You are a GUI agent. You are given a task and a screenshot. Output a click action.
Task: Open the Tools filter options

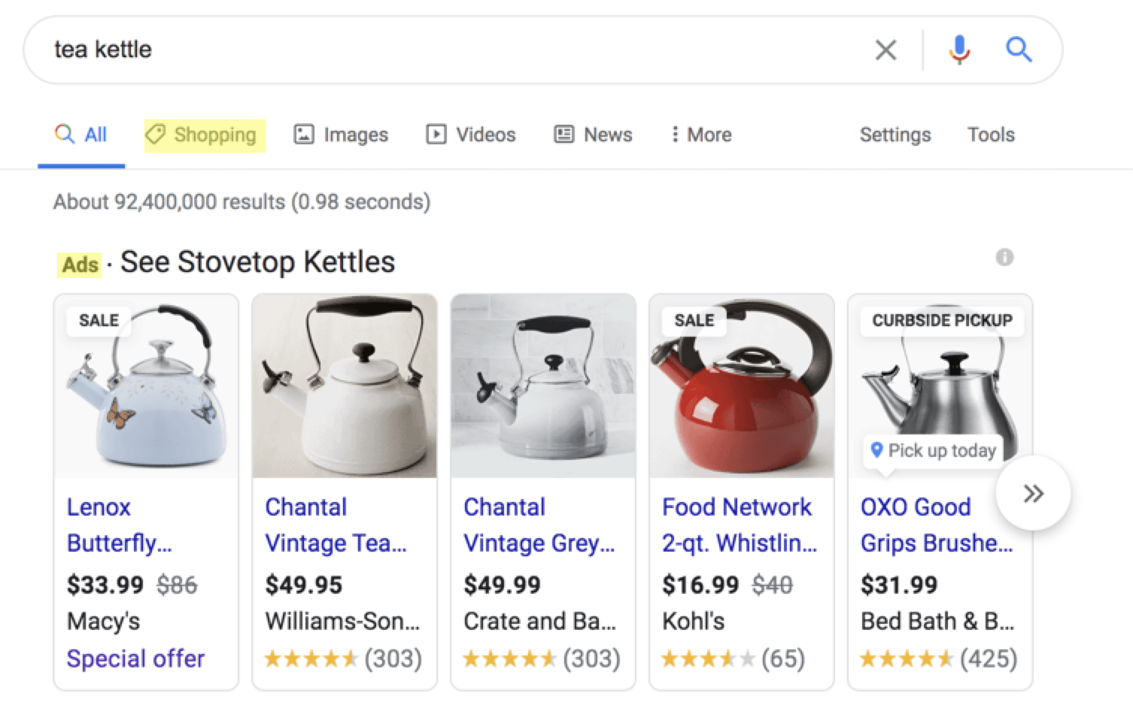click(x=990, y=134)
